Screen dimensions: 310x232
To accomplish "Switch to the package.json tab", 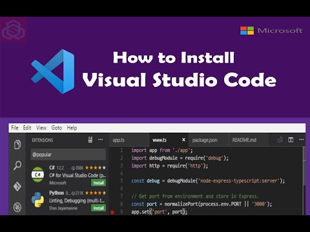I will [208, 140].
